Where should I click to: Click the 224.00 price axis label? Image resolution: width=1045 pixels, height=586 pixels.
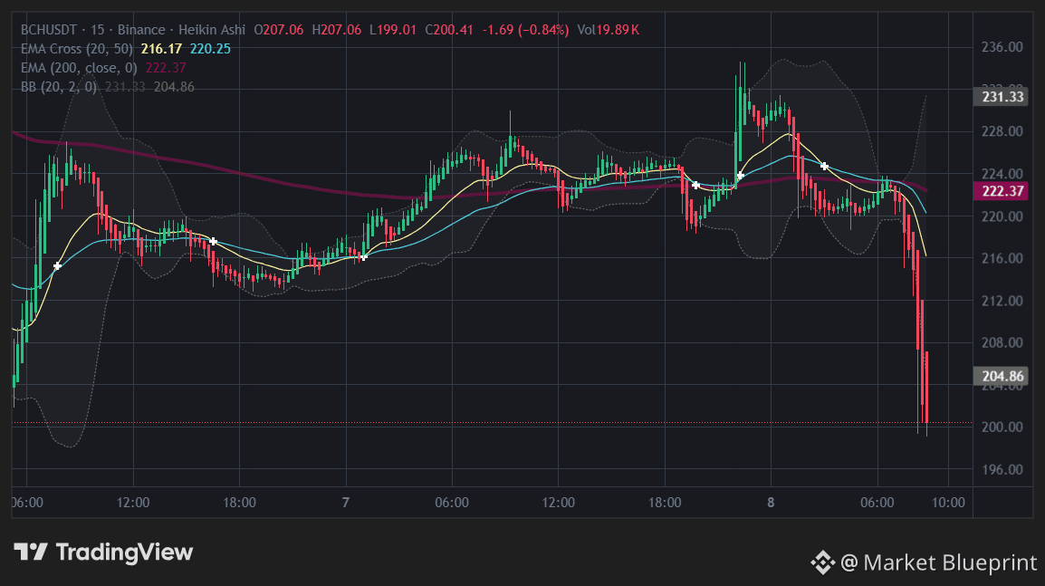(1002, 174)
